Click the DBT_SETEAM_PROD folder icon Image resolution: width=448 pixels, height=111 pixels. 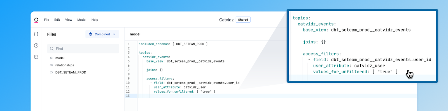coord(51,72)
